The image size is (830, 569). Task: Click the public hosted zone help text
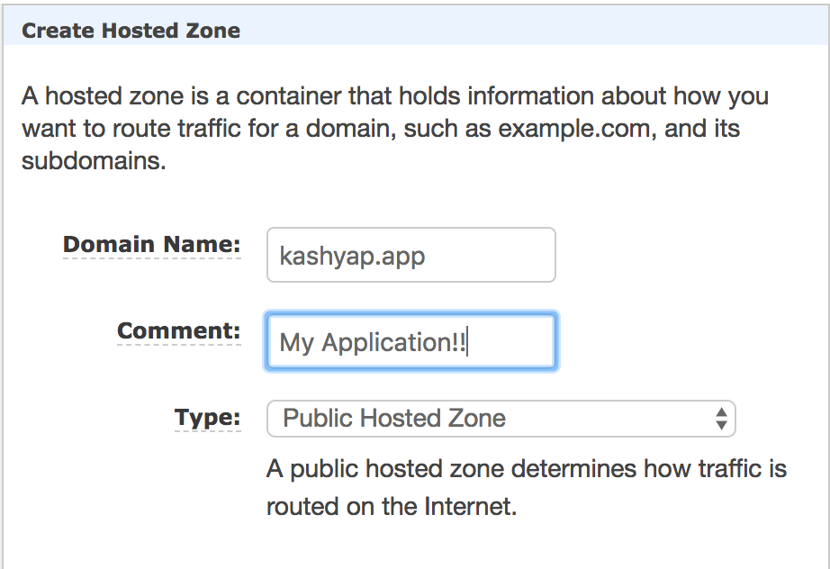click(526, 487)
